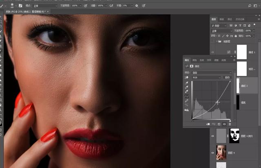Open the RGB channel dropdown in Curves
This screenshot has height=168, width=261.
206,78
